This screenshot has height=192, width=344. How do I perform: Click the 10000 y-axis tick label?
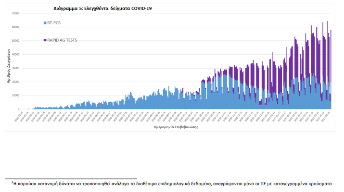click(x=15, y=95)
